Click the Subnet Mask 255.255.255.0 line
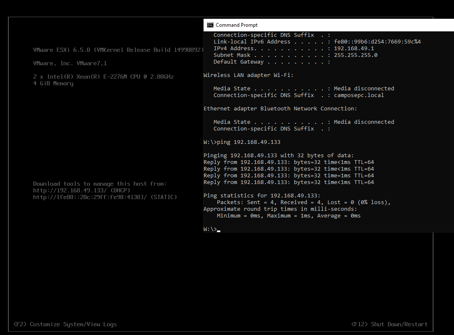This screenshot has height=335, width=454. (295, 55)
